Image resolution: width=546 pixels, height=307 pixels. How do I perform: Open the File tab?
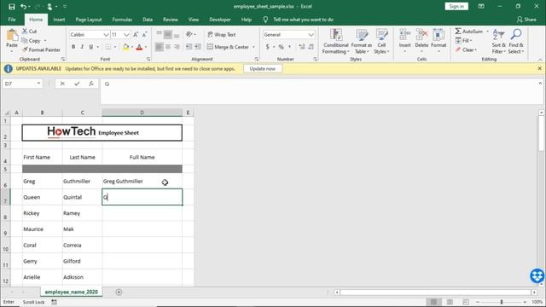point(12,20)
